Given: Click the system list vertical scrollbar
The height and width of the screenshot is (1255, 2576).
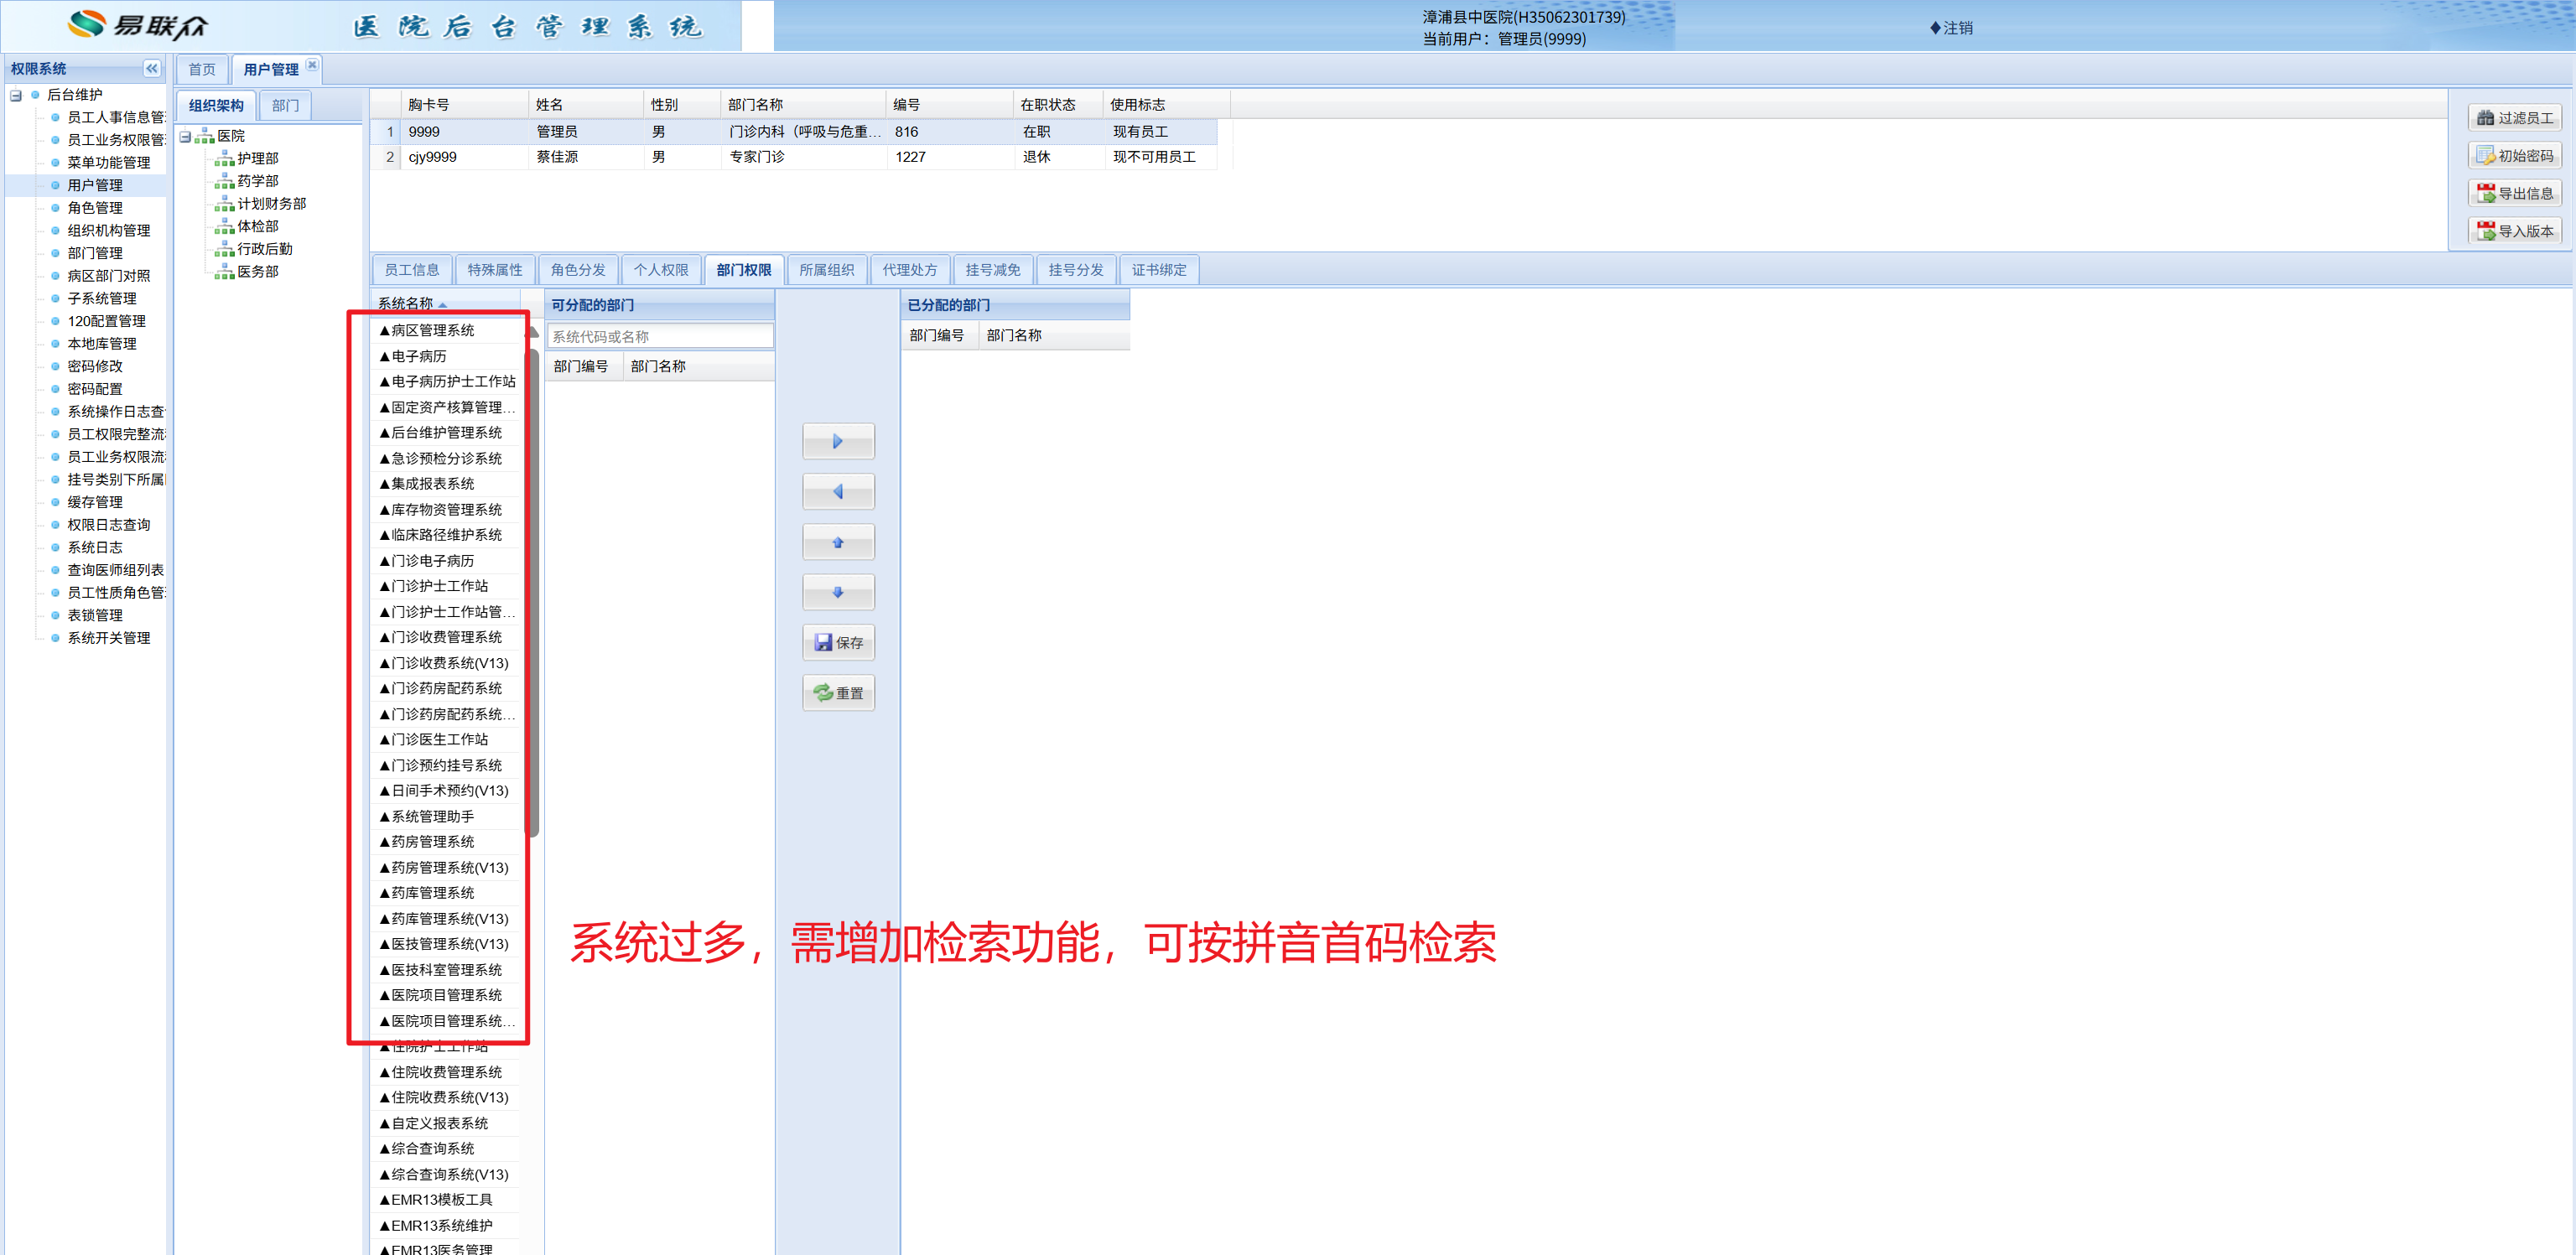Looking at the screenshot, I should click(533, 590).
